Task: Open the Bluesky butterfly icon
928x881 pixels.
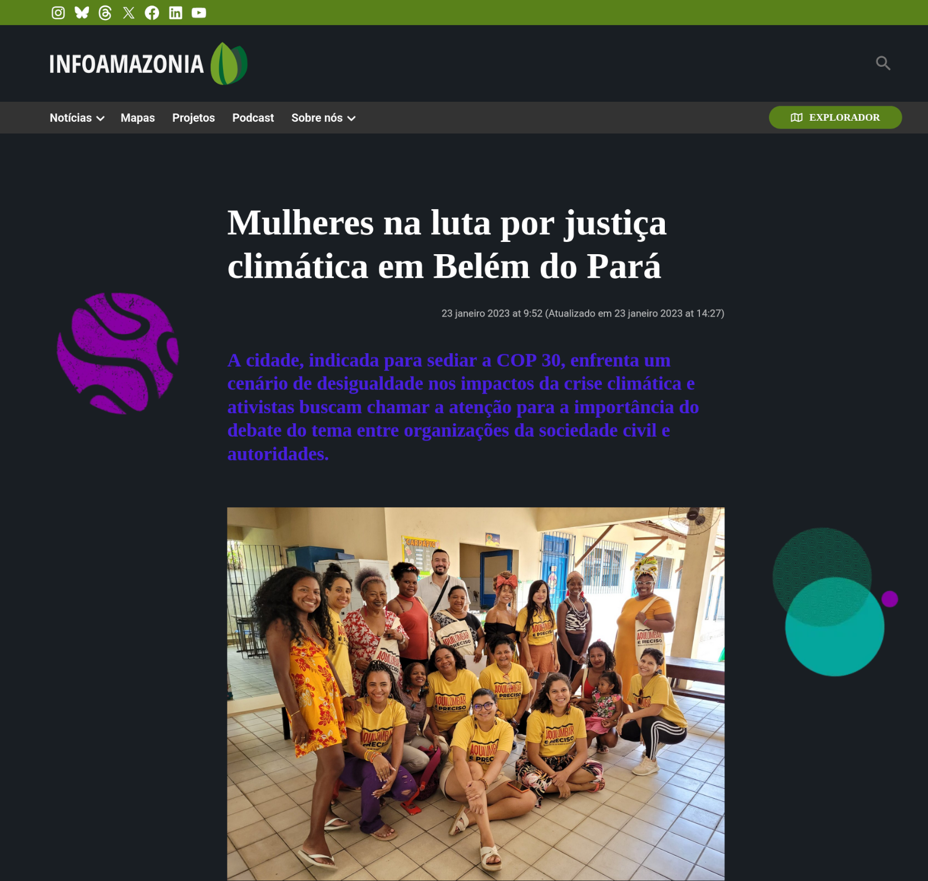Action: click(82, 13)
